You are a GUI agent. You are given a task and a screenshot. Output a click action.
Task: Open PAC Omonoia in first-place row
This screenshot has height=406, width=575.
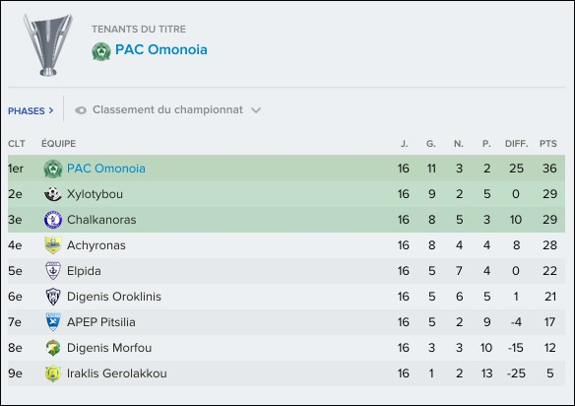[106, 169]
